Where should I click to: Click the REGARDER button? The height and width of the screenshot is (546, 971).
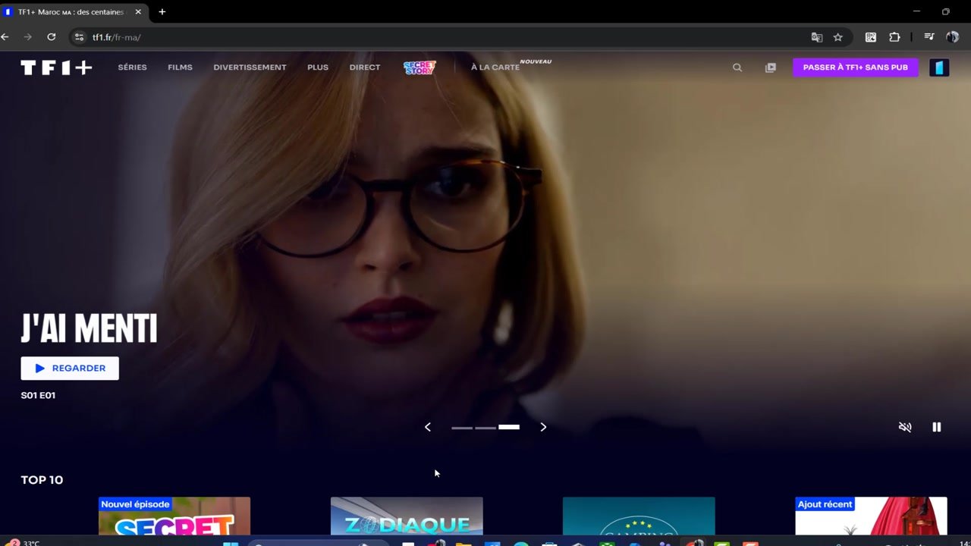coord(70,368)
